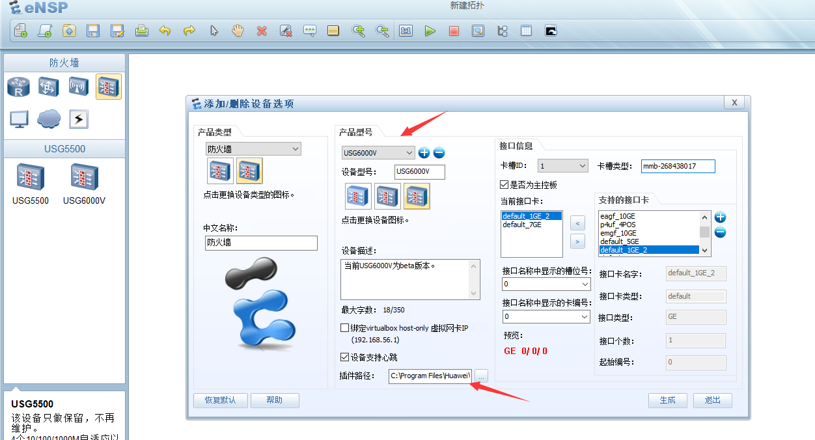
Task: Toggle 是否为主控板 checkbox
Action: 504,185
